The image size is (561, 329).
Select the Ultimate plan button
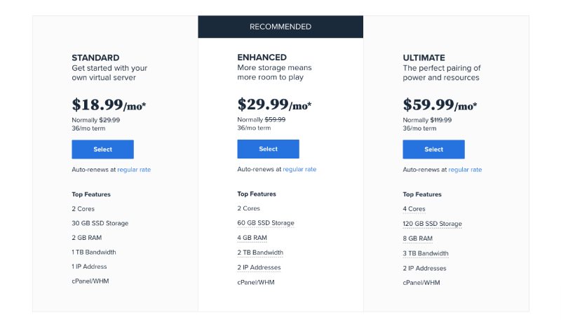pyautogui.click(x=433, y=149)
